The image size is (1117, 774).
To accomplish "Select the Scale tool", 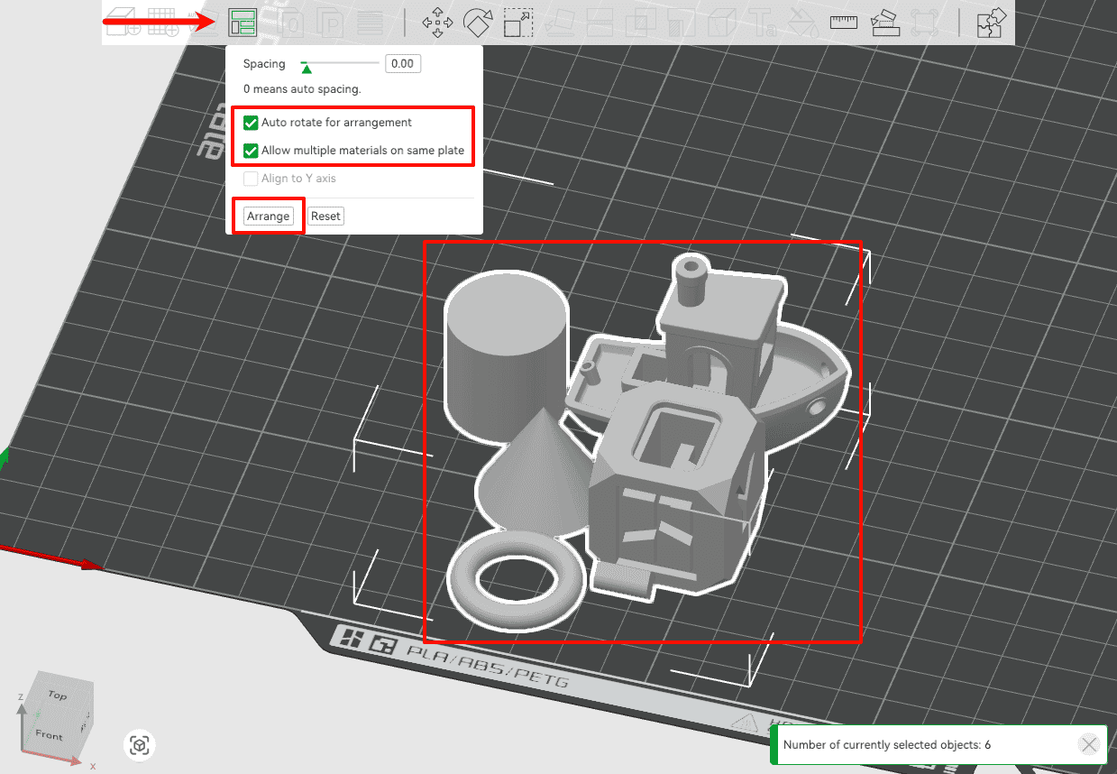I will point(518,23).
